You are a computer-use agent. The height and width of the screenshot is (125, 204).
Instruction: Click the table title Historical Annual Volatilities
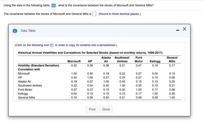(x=90, y=53)
